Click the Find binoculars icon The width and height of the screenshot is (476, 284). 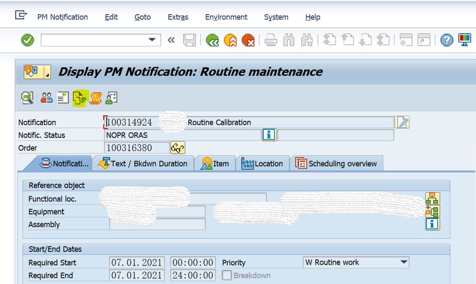pyautogui.click(x=289, y=40)
